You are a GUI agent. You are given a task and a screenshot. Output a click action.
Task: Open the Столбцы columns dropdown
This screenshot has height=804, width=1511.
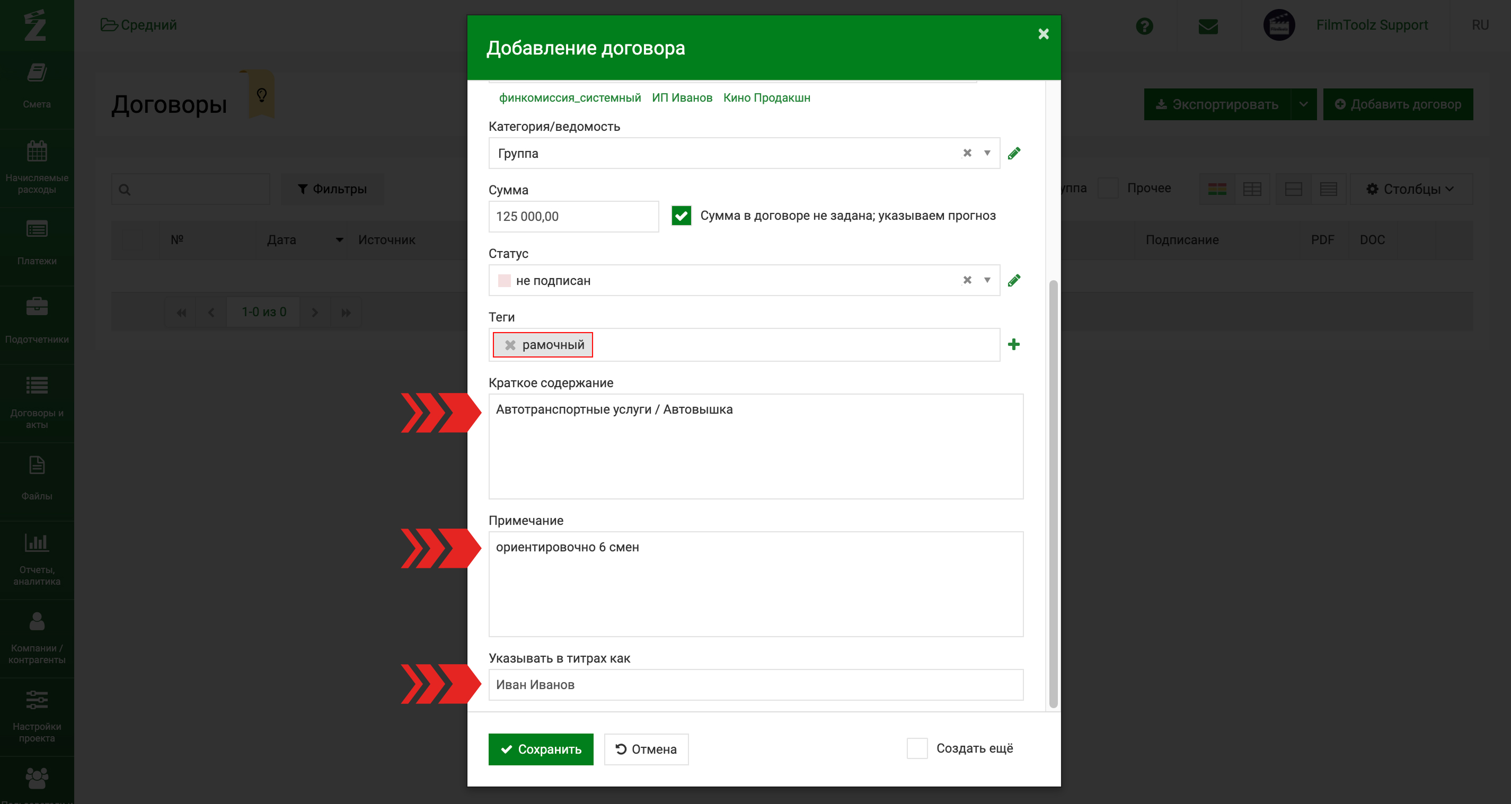pos(1410,189)
